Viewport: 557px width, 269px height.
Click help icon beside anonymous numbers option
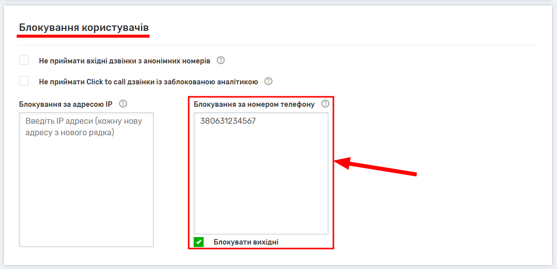(221, 60)
